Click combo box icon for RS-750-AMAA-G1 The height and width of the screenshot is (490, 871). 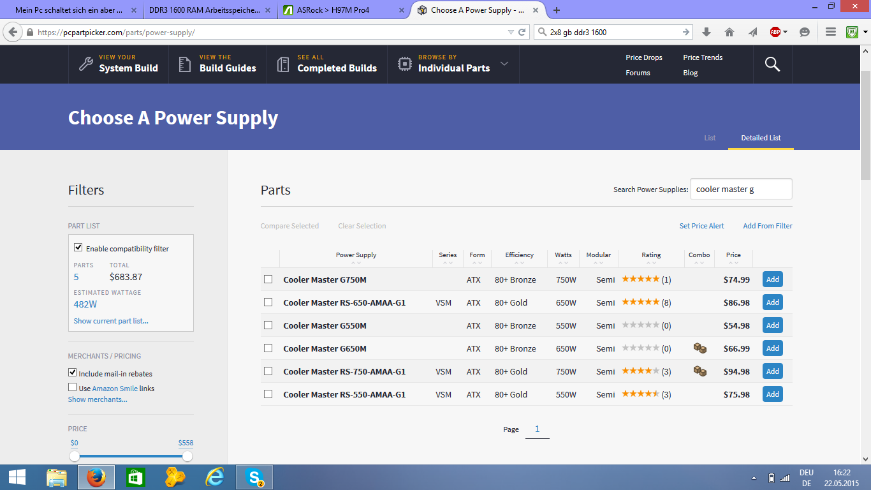click(x=699, y=371)
